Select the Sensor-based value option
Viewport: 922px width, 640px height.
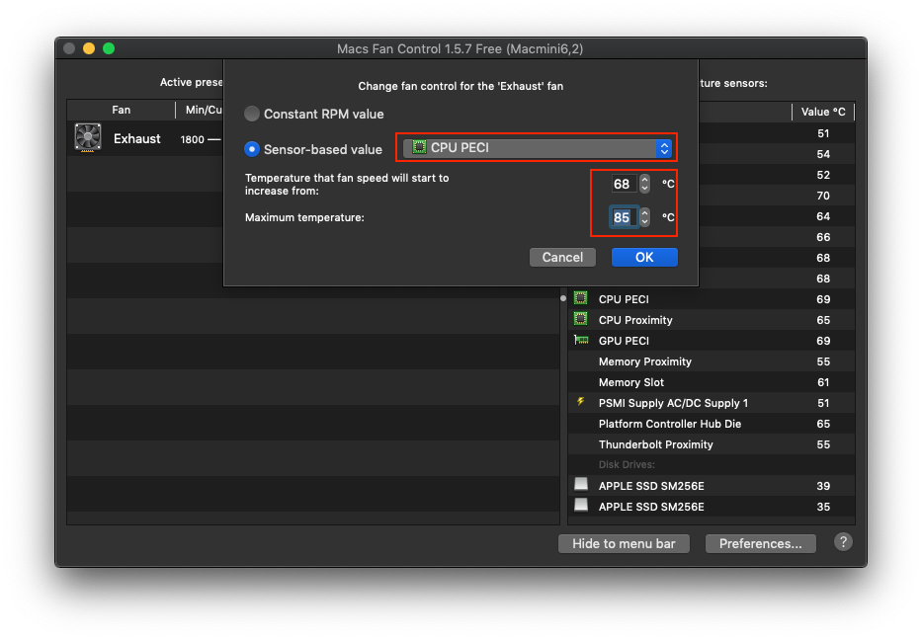[252, 149]
